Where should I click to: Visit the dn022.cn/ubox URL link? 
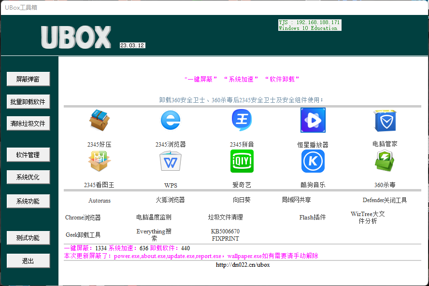pyautogui.click(x=243, y=265)
